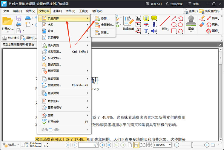Click Remove All header footer option
The width and height of the screenshot is (224, 150).
click(x=103, y=25)
